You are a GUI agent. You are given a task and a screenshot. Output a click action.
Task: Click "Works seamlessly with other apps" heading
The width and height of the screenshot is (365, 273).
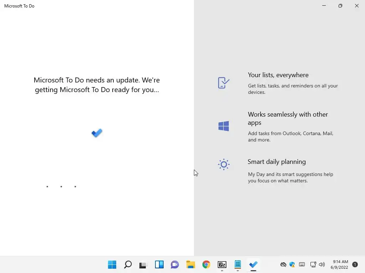click(x=288, y=118)
